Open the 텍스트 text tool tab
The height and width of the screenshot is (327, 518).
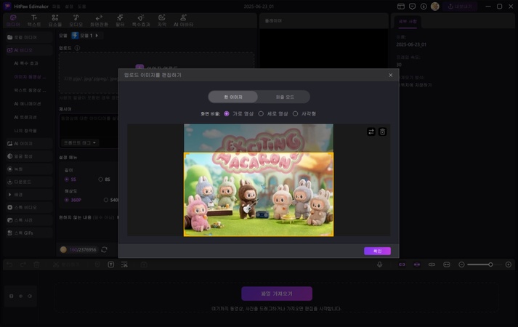[x=34, y=20]
